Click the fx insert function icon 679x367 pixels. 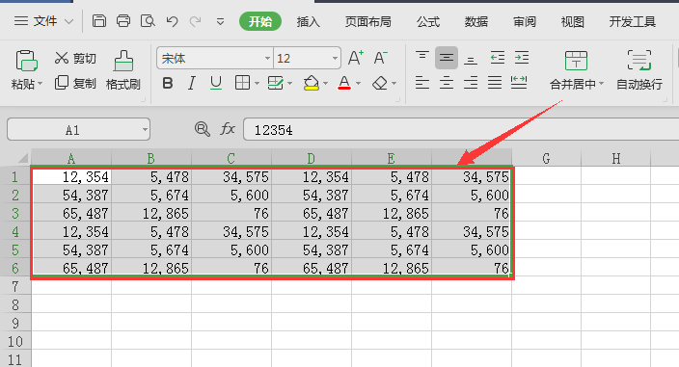coord(228,129)
